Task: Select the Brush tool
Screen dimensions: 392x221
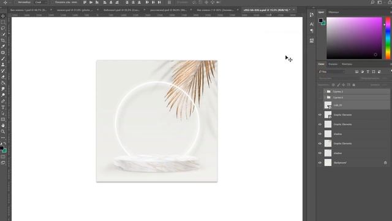Action: pos(3,58)
